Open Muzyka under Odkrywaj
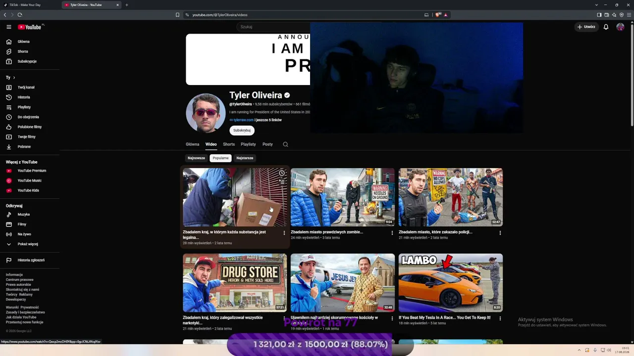The width and height of the screenshot is (634, 356). click(23, 215)
